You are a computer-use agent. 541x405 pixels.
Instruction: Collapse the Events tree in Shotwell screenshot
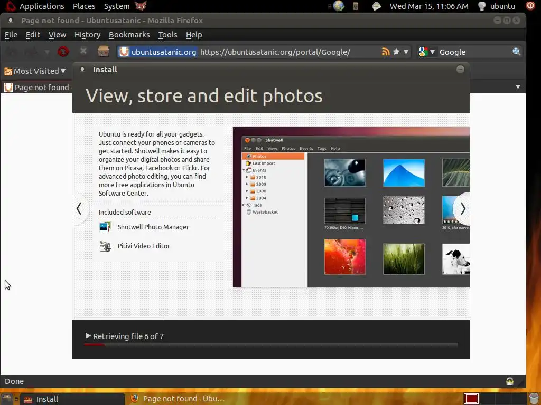[244, 170]
